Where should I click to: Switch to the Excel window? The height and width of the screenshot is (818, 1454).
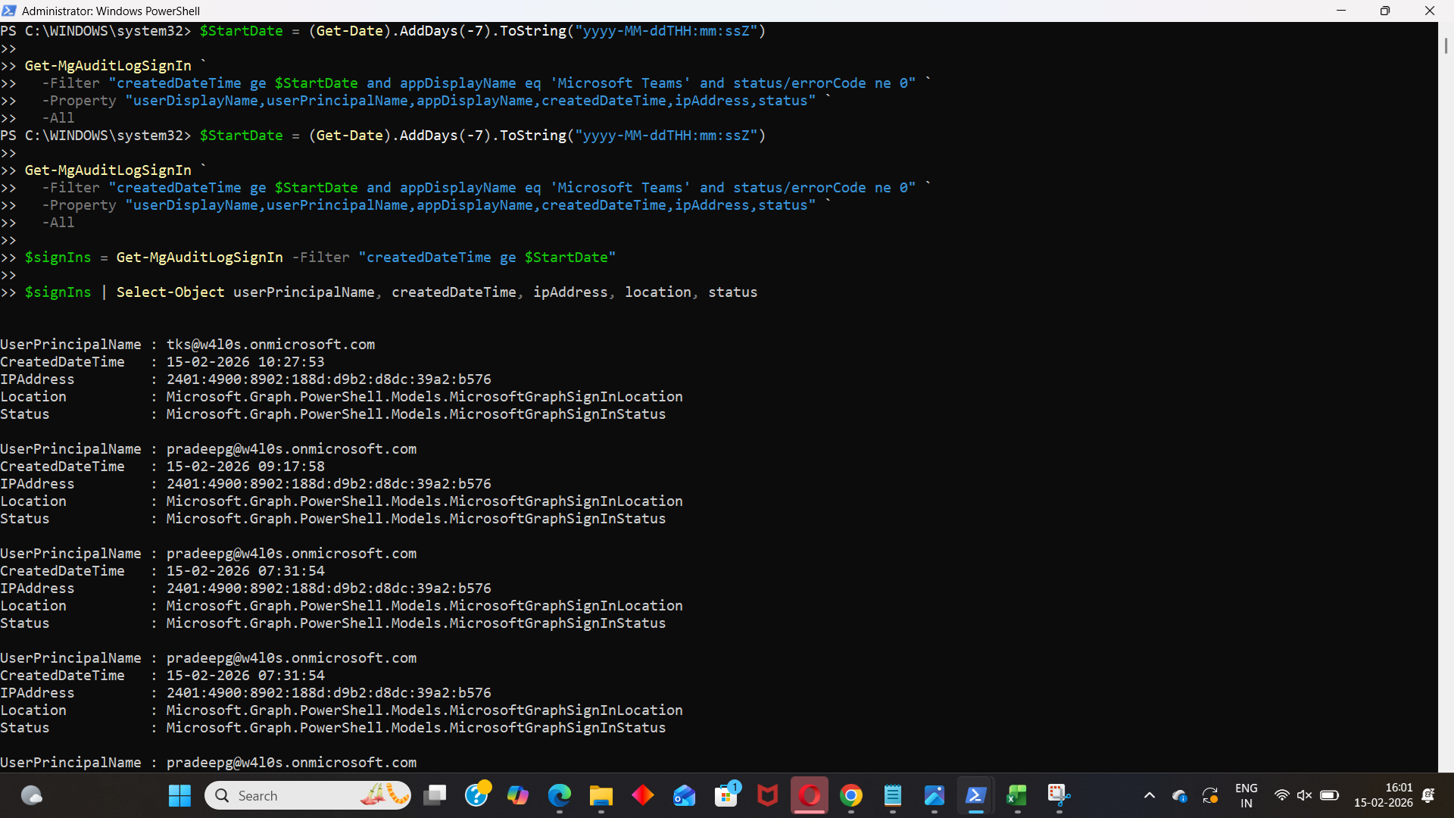(1017, 795)
